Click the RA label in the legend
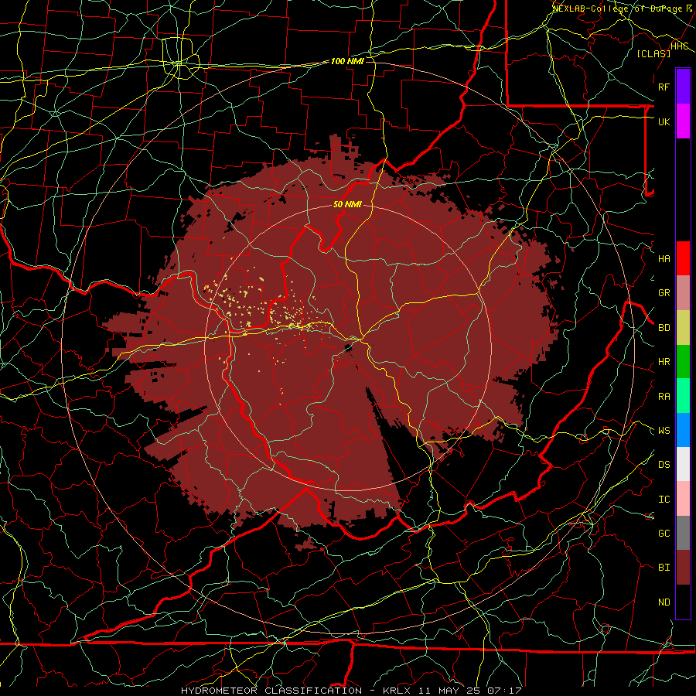 pos(664,397)
